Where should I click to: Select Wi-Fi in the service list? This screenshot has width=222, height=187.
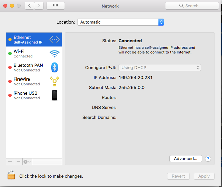pos(27,53)
